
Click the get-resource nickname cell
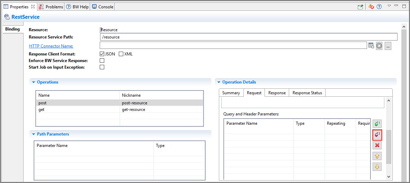[x=161, y=110]
